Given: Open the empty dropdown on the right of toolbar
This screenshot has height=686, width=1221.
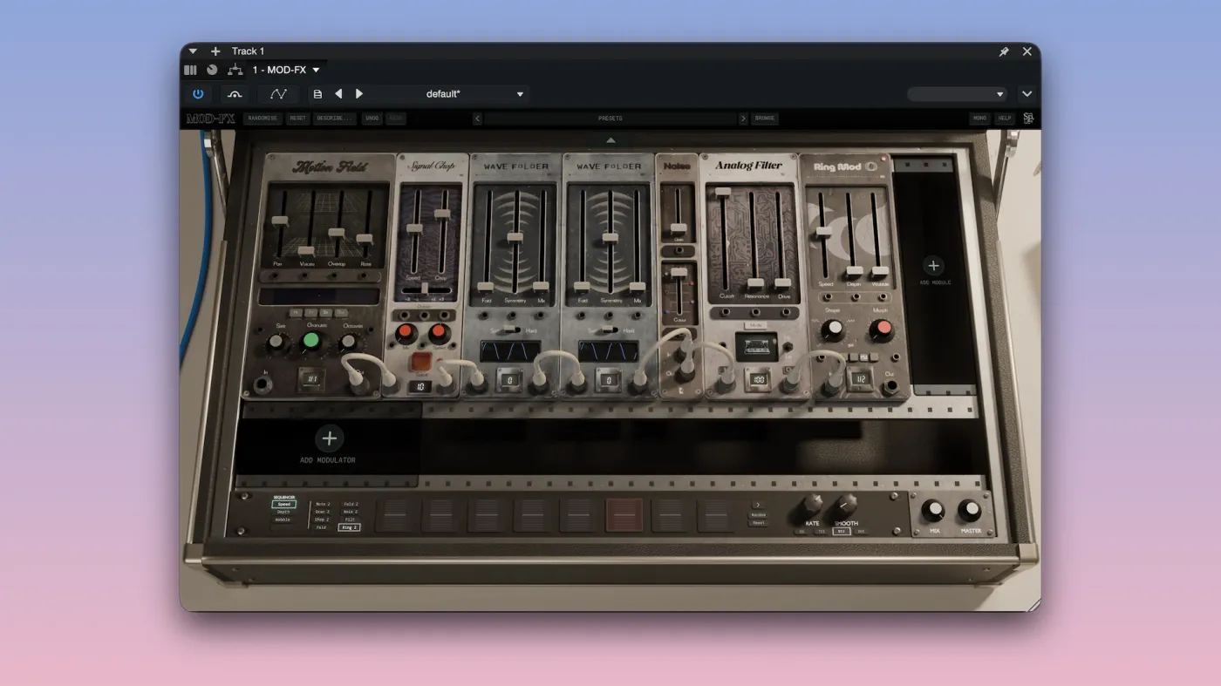Looking at the screenshot, I should (958, 94).
